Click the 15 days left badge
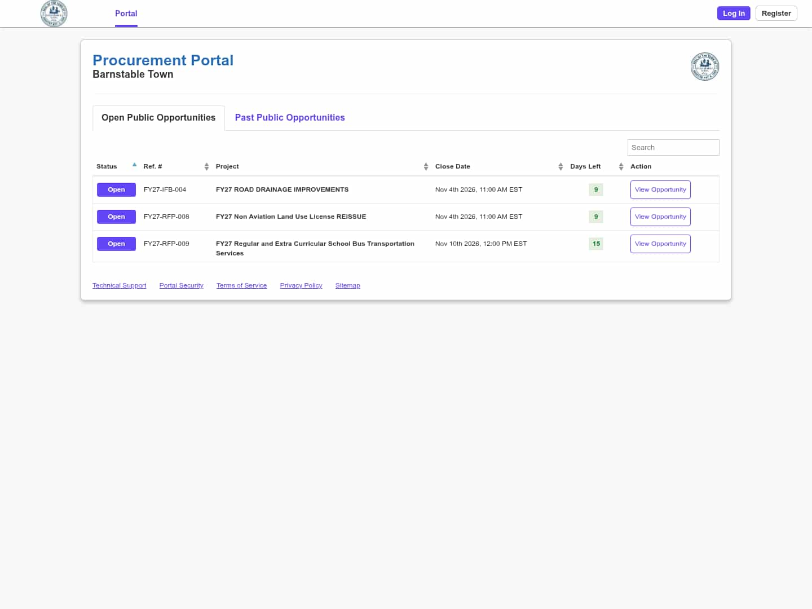This screenshot has height=609, width=812. click(596, 244)
